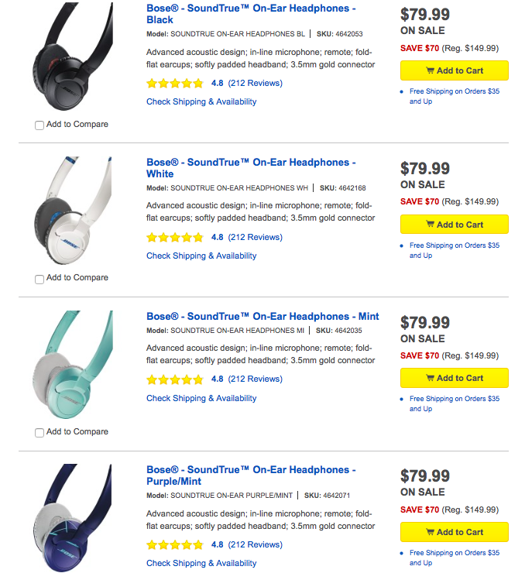Viewport: 525px width, 580px height.
Task: Add the White SoundTrue headphones to cart
Action: click(454, 225)
